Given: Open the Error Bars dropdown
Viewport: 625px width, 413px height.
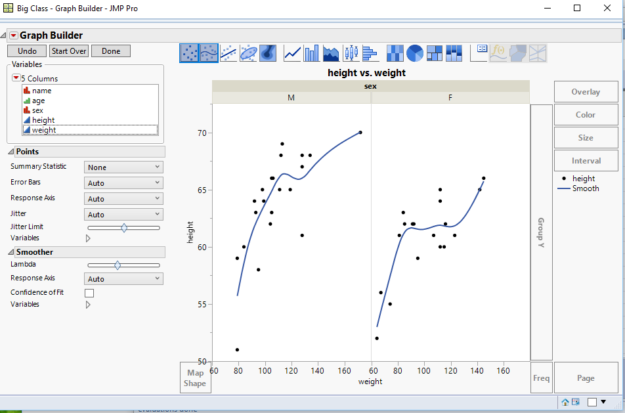Looking at the screenshot, I should pyautogui.click(x=123, y=183).
